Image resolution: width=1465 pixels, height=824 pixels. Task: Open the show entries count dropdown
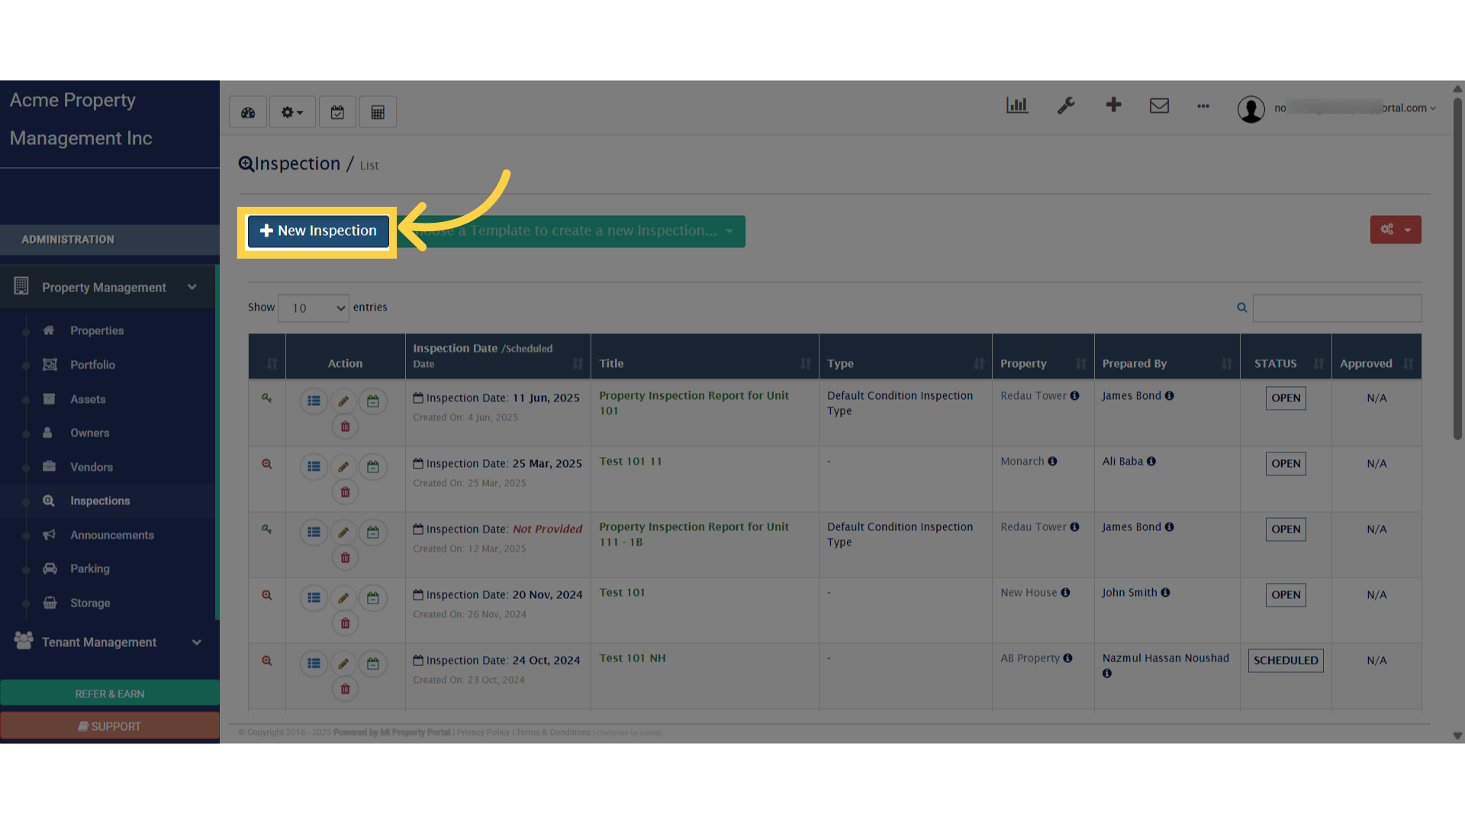pyautogui.click(x=314, y=308)
